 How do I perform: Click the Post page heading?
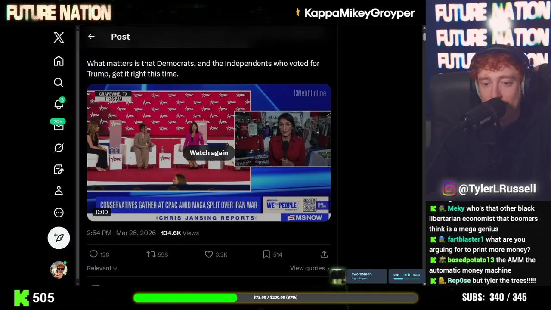121,37
